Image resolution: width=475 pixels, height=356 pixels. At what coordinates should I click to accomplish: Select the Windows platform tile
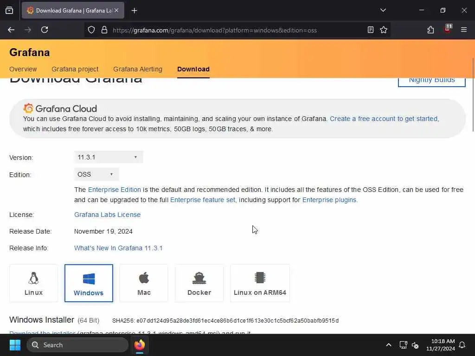click(x=89, y=283)
